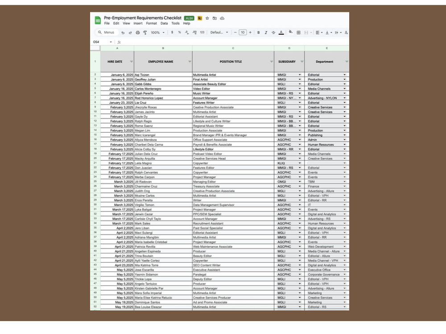Select cell 'Rod Honorico Lopez'
Screen dimensions: 446x334
point(163,98)
